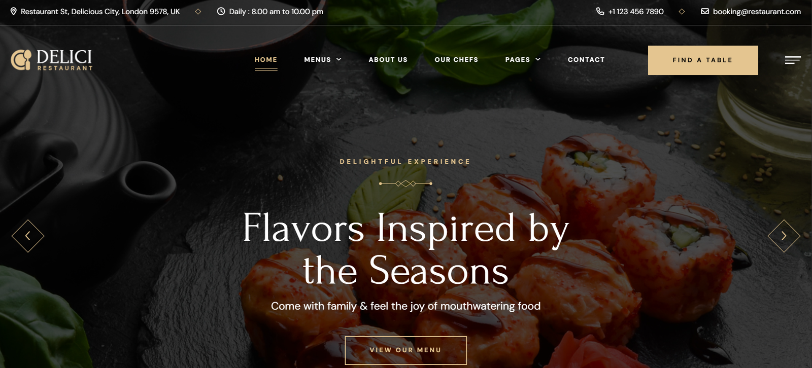Click the phone handset icon
This screenshot has height=368, width=812.
[600, 11]
